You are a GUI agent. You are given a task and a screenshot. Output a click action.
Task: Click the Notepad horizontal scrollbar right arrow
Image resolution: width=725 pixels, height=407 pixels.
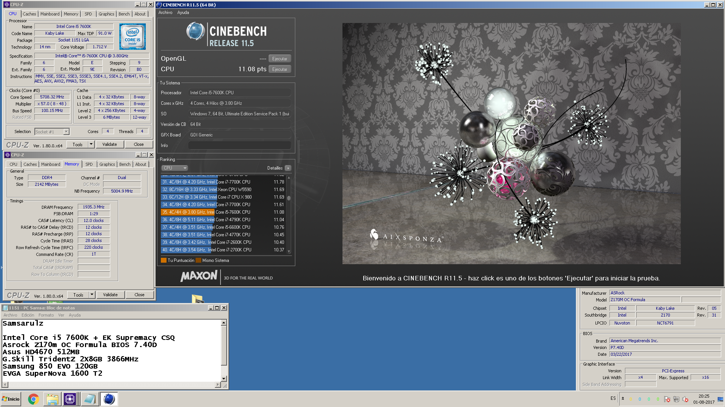click(218, 385)
